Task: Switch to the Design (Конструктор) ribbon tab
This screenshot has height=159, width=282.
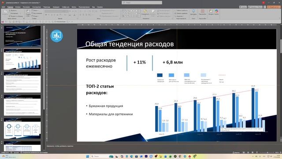Action: [x=37, y=7]
